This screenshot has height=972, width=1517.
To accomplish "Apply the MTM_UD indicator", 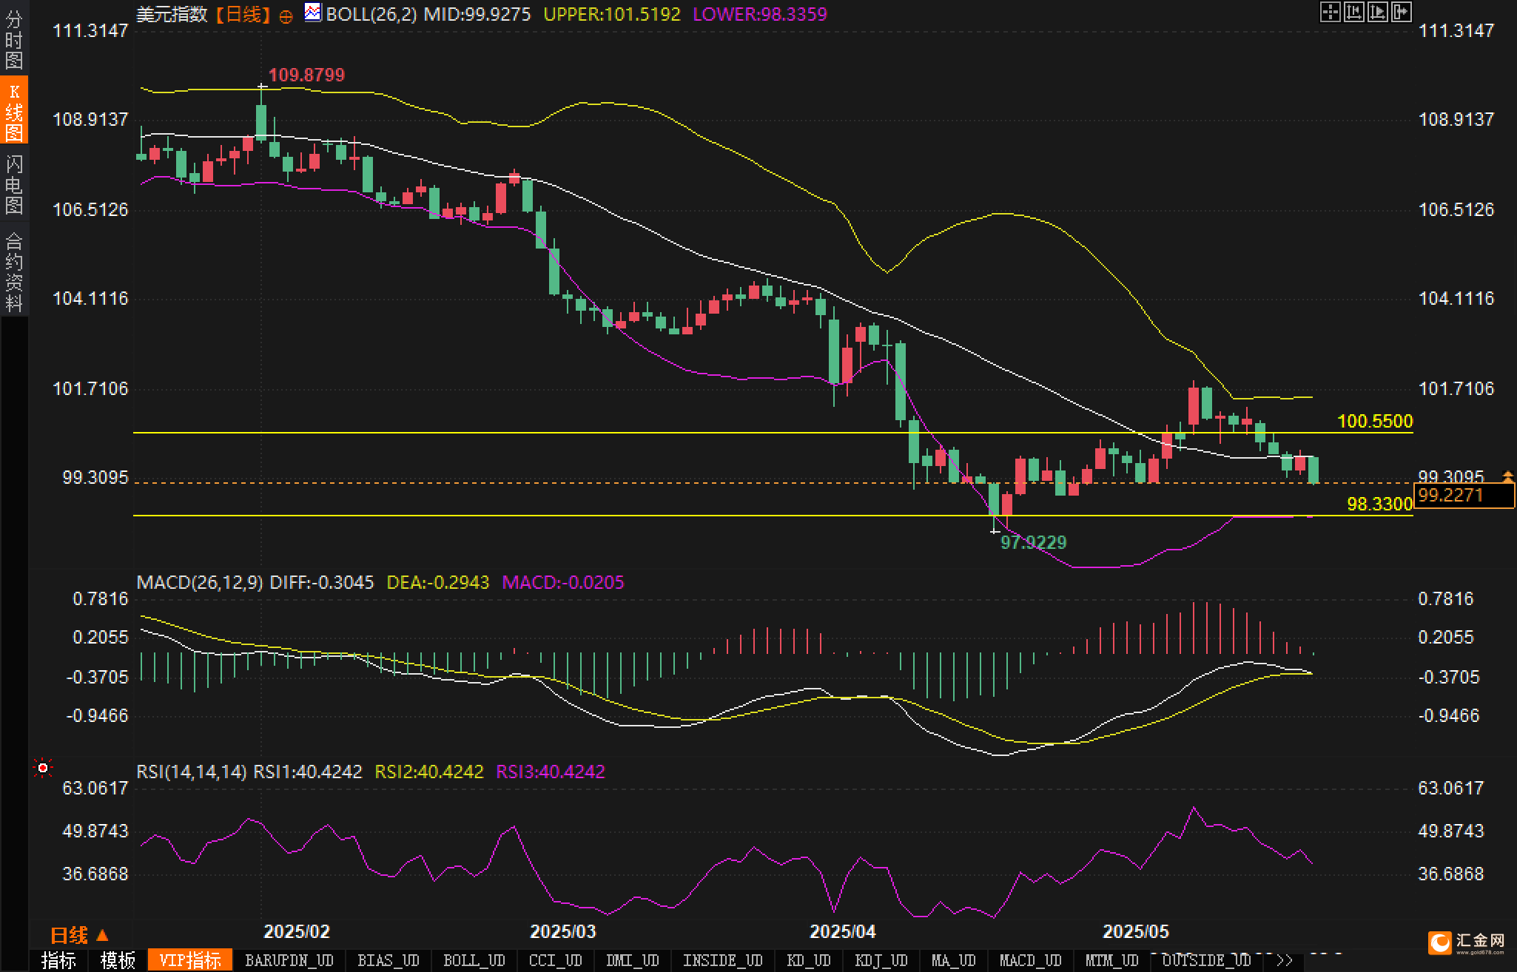I will 1112,960.
